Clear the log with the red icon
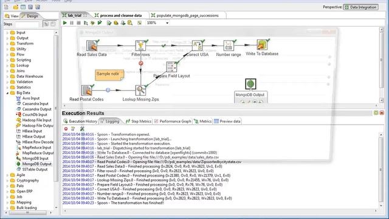389x219 pixels. tap(66, 128)
